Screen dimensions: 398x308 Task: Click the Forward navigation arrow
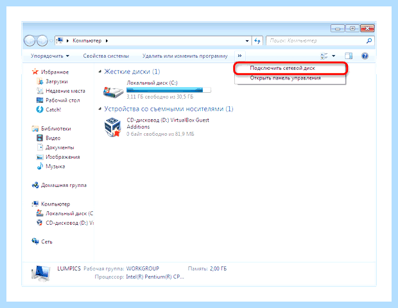point(42,40)
